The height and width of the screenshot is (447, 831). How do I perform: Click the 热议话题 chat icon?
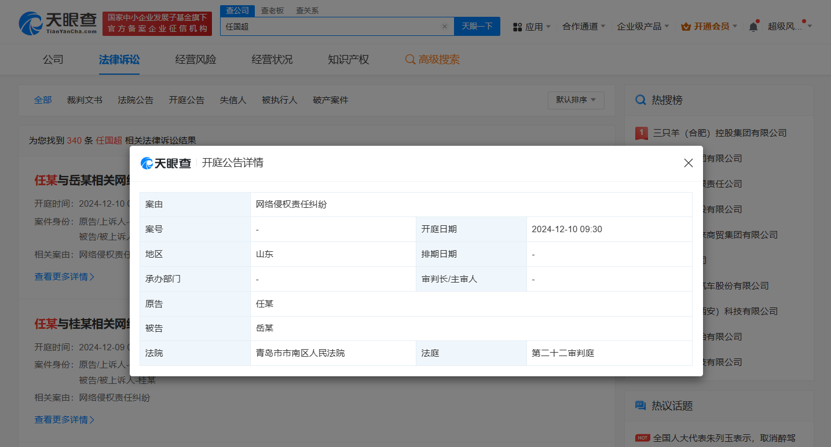click(x=640, y=405)
